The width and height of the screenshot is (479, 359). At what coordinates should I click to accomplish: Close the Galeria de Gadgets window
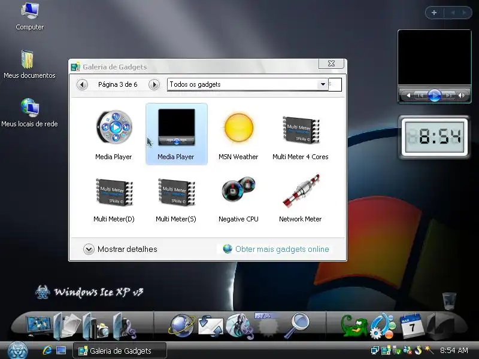332,63
